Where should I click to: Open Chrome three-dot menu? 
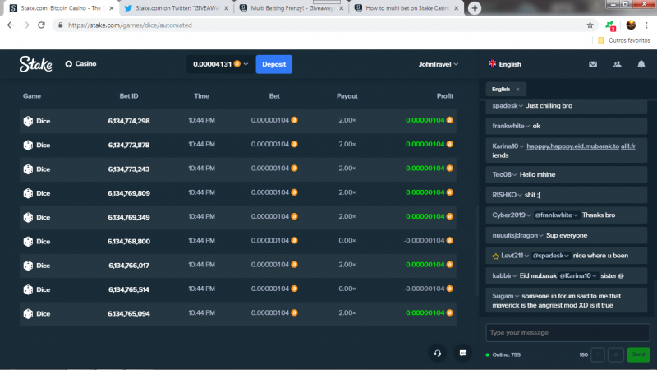point(646,25)
